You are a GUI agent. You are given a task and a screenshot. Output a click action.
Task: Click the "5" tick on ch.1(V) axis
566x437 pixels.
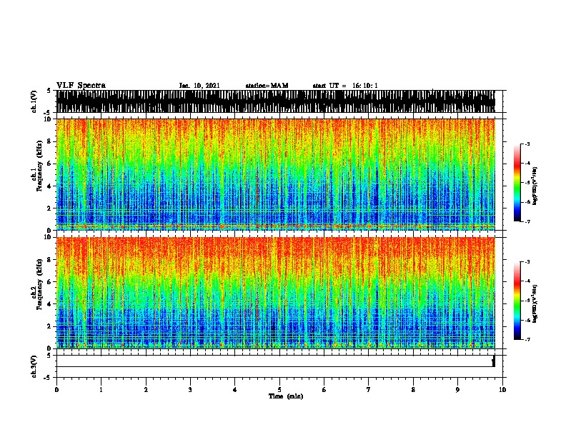coord(50,91)
